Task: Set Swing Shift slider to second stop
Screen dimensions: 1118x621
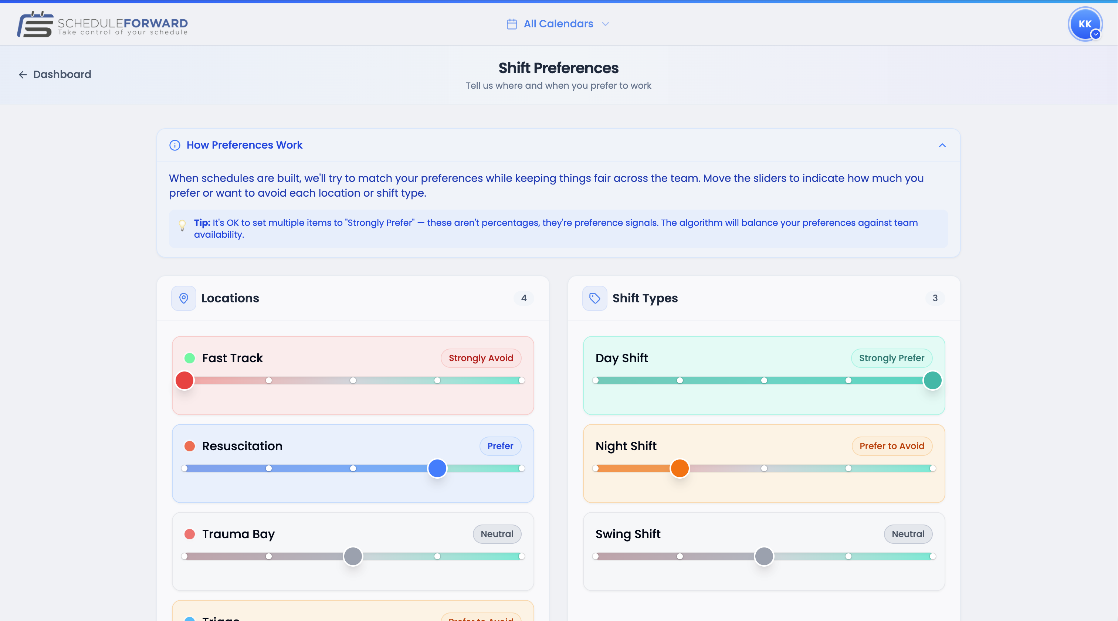Action: pyautogui.click(x=680, y=556)
